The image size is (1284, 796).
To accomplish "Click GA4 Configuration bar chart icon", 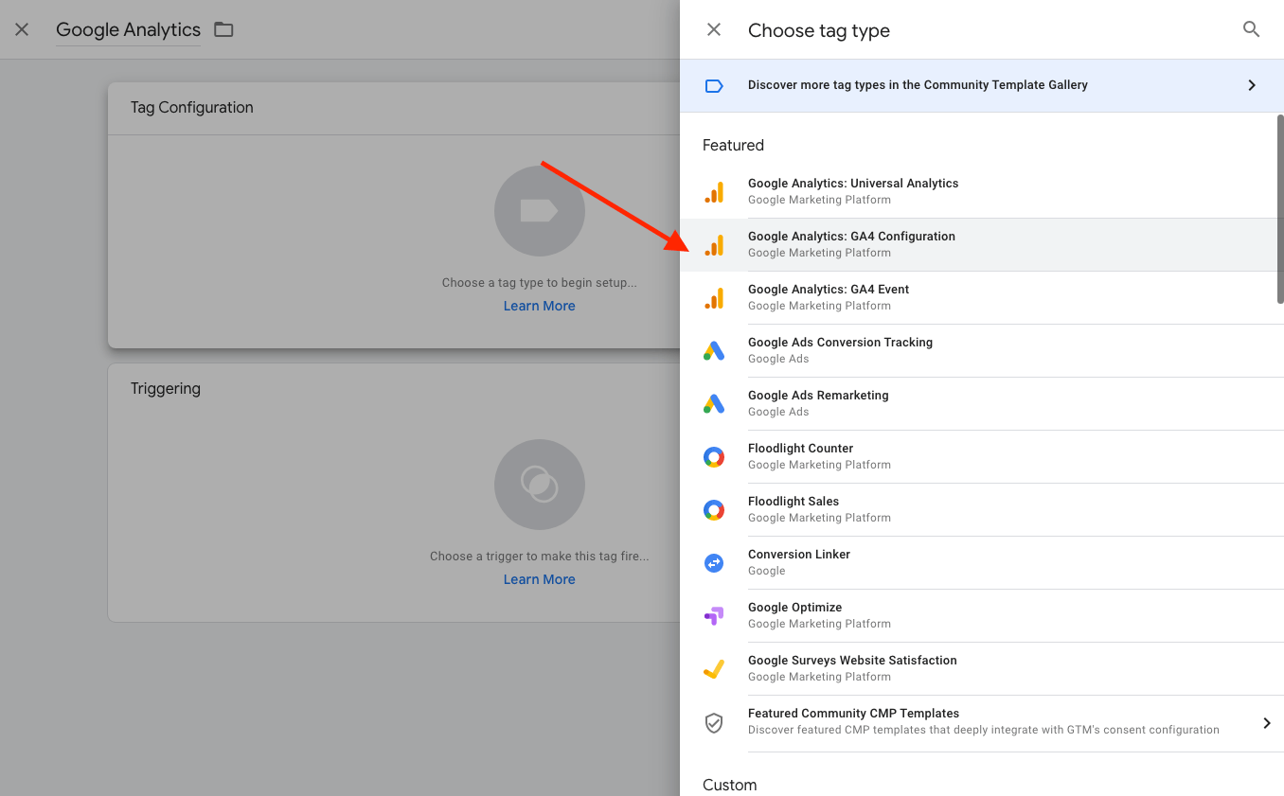I will tap(714, 245).
